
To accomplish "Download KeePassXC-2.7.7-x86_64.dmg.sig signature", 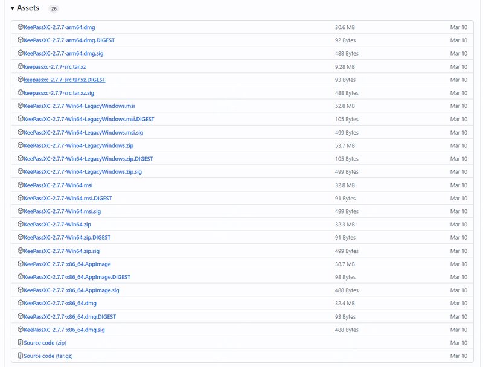I will 64,330.
